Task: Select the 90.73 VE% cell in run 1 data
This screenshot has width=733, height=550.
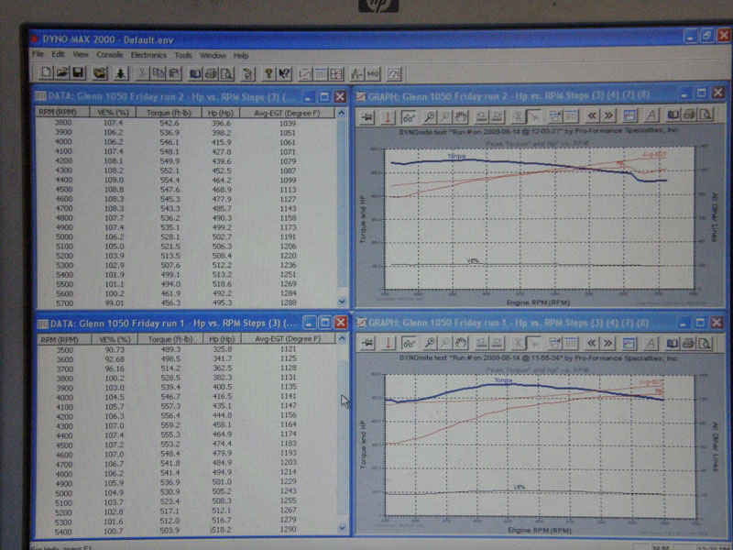Action: click(115, 349)
